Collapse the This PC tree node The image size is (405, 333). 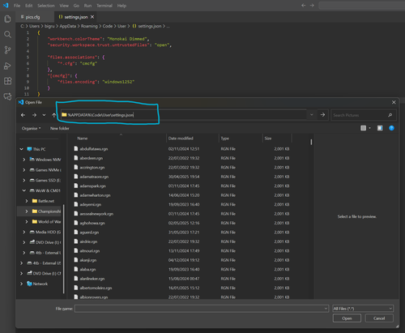coord(21,149)
